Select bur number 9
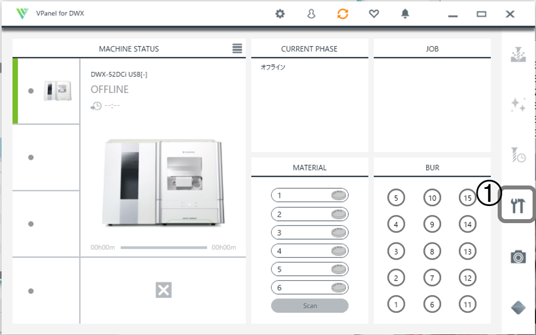The height and width of the screenshot is (335, 536). pyautogui.click(x=432, y=224)
